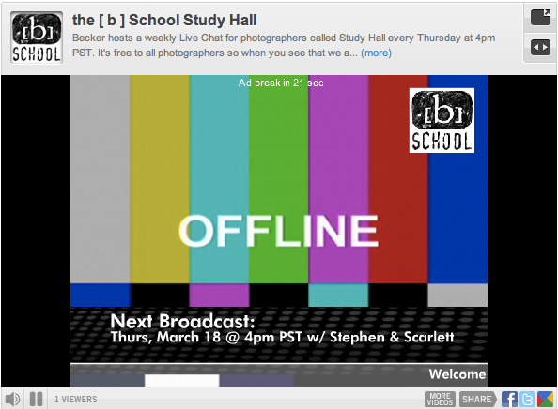Open the [b] School Study Hall title
The width and height of the screenshot is (558, 409).
[x=164, y=20]
